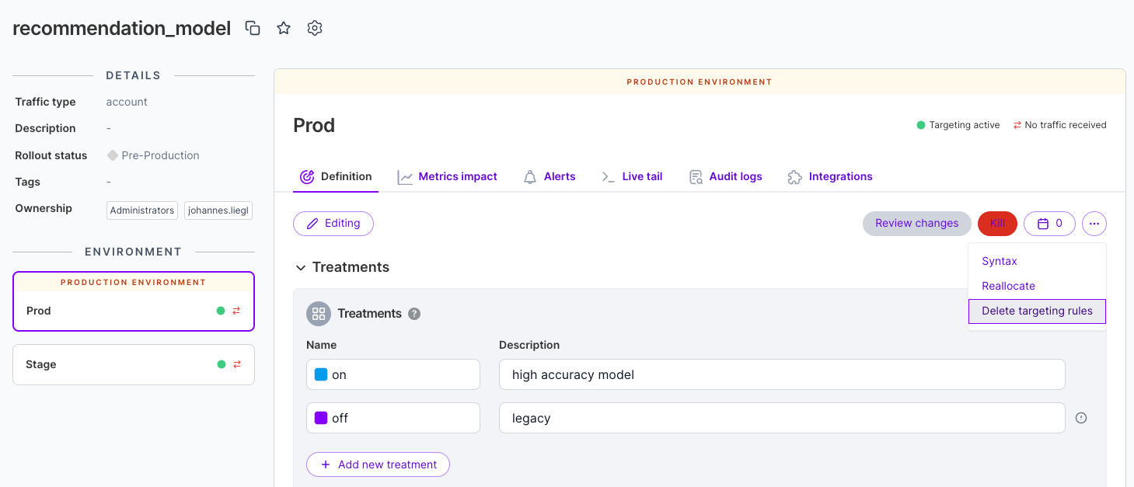Click the green status dot in Stage card

click(x=222, y=364)
